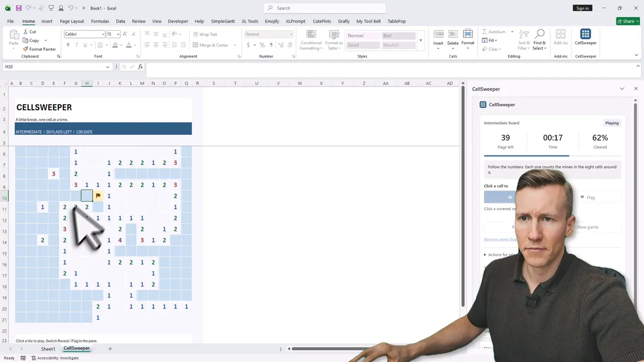Toggle Merge & Center
The width and height of the screenshot is (644, 362).
coord(211,45)
